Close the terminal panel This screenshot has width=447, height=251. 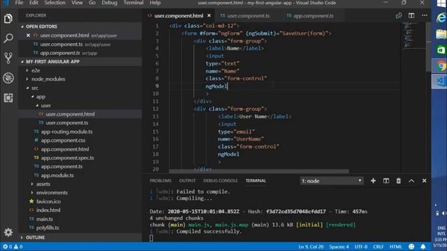coord(424,181)
